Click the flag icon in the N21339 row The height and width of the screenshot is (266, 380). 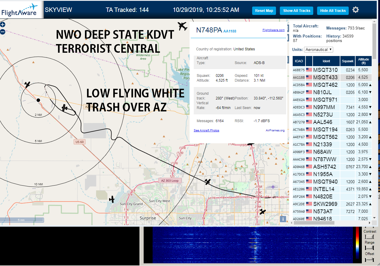pos(309,144)
